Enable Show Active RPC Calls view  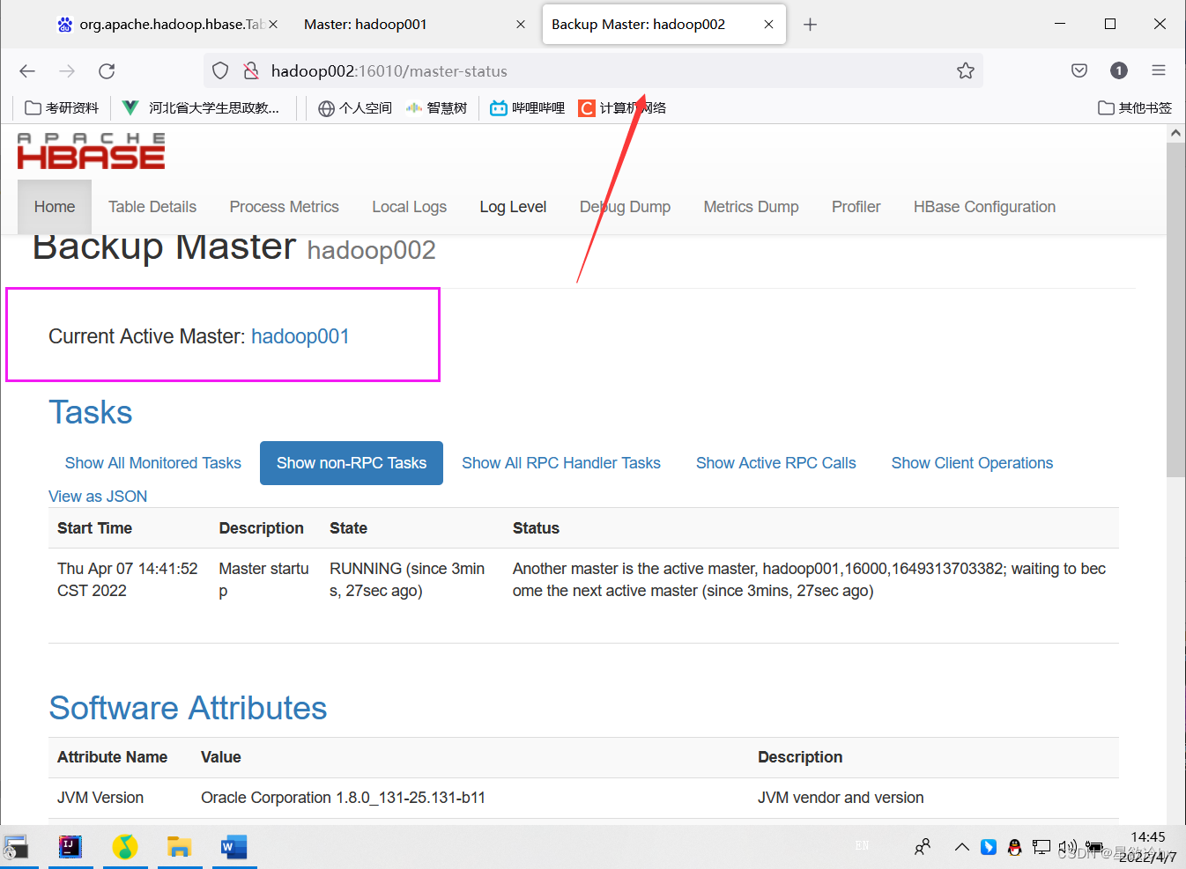click(x=775, y=462)
